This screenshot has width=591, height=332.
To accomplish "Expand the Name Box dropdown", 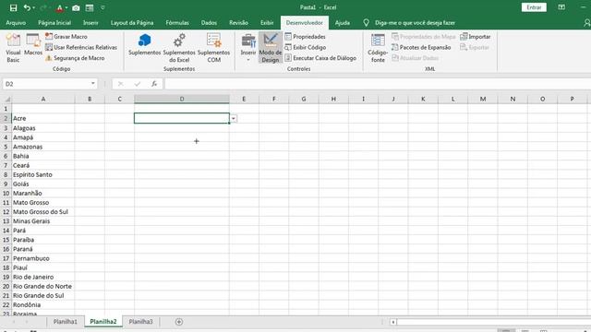I will tap(92, 84).
